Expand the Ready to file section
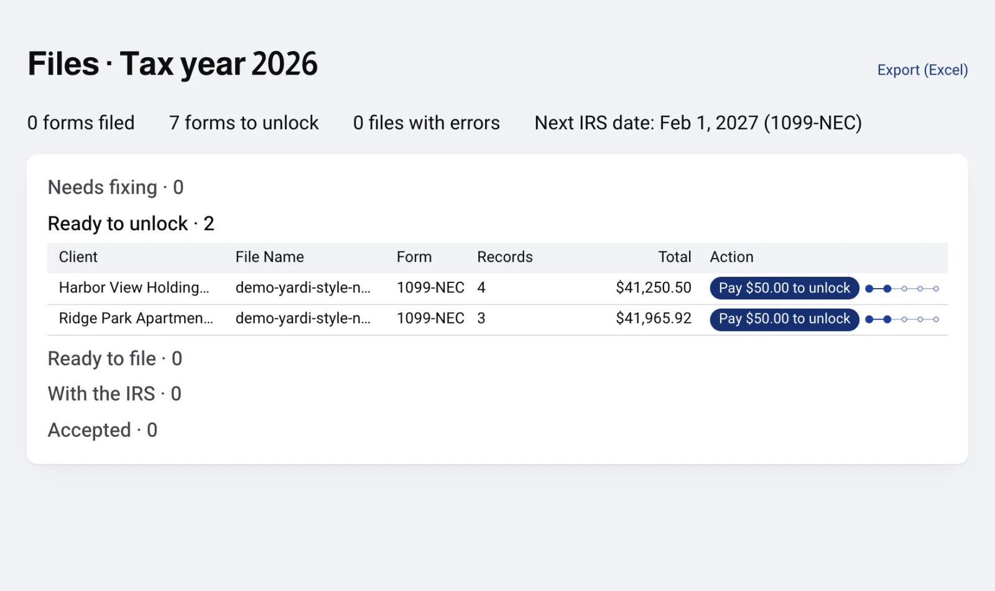The height and width of the screenshot is (591, 995). coord(115,359)
